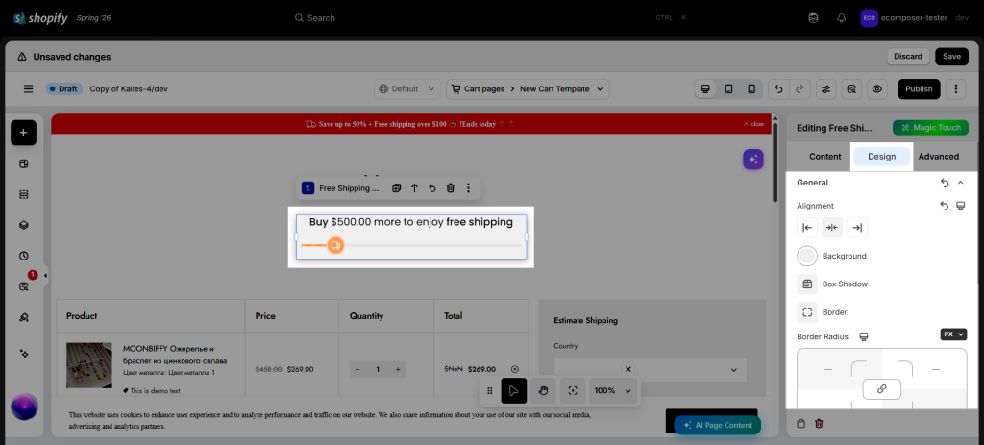The image size is (984, 445).
Task: Select left alignment option
Action: pyautogui.click(x=807, y=227)
